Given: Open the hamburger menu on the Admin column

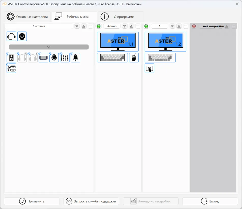Looking at the screenshot, I should pyautogui.click(x=138, y=26).
